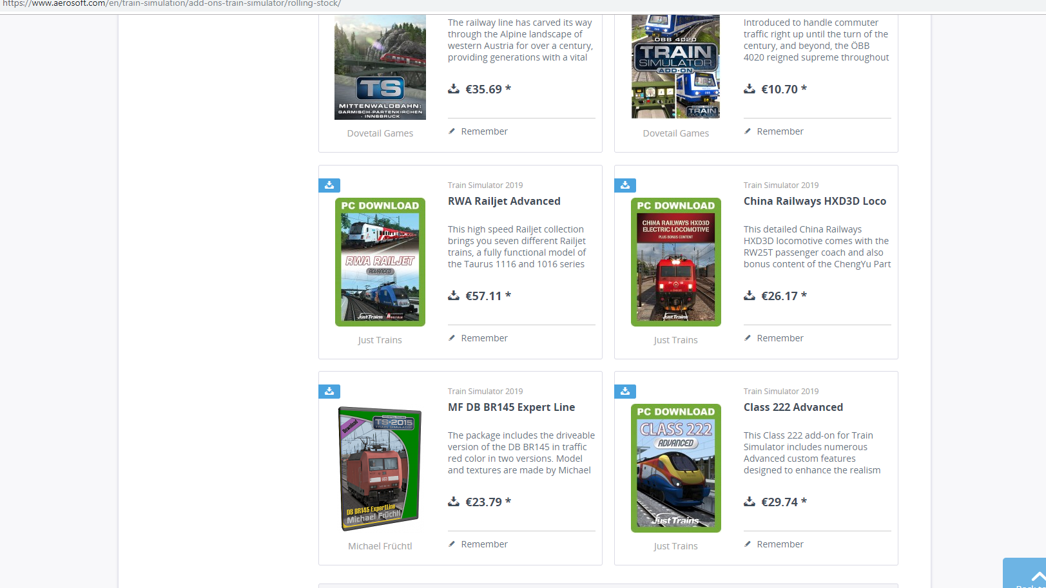1046x588 pixels.
Task: Click Dovetail Games under ÖBB 4020 cover
Action: (676, 133)
